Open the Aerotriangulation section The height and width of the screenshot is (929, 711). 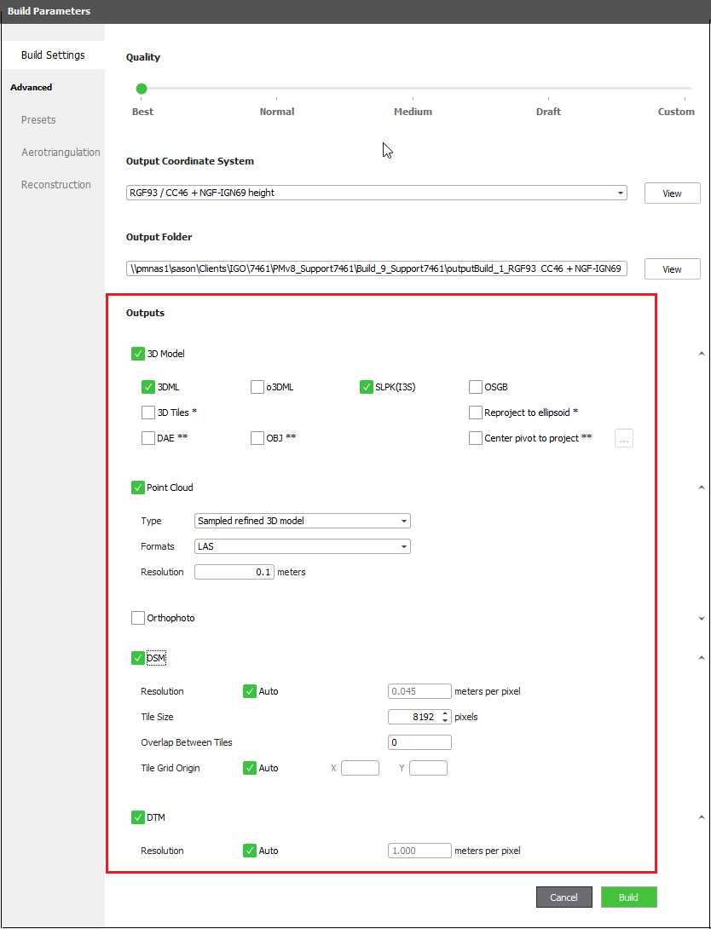(61, 153)
